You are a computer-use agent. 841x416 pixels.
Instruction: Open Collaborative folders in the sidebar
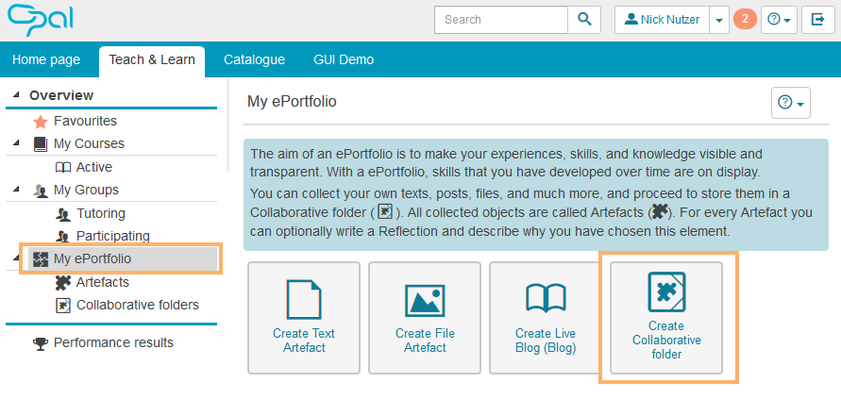[x=137, y=305]
